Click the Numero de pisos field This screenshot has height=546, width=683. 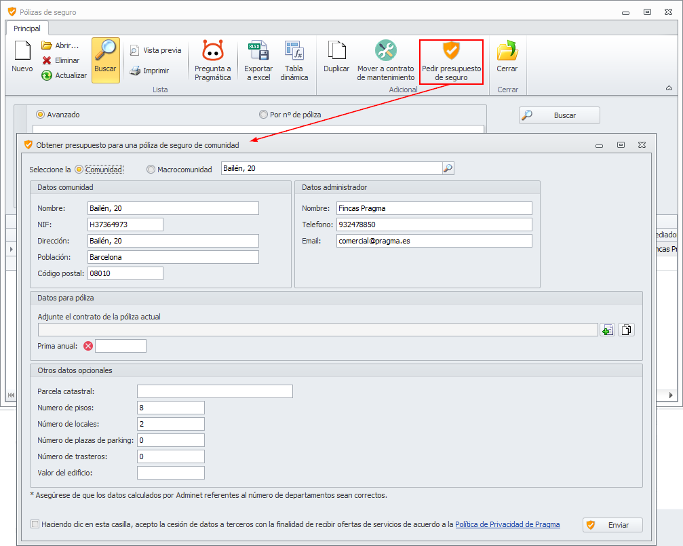171,408
